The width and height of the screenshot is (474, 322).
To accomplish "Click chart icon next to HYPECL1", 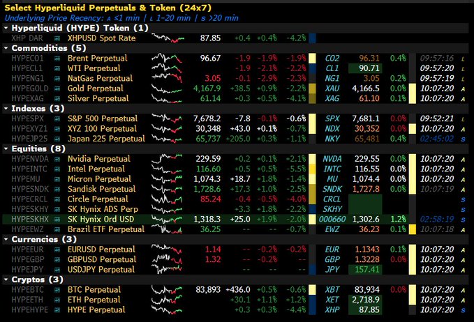I will click(x=57, y=68).
